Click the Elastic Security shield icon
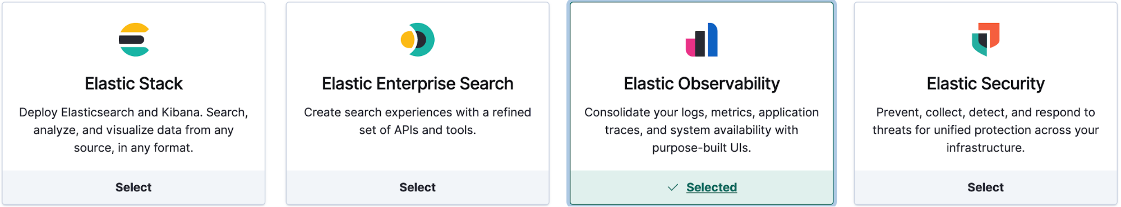Image resolution: width=1121 pixels, height=207 pixels. tap(985, 40)
